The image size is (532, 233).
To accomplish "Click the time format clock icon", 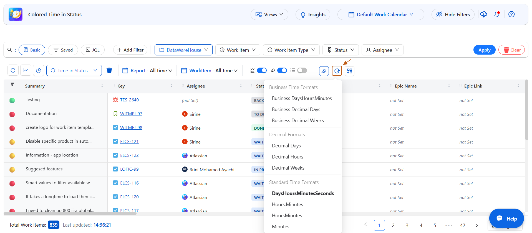I will pos(337,71).
